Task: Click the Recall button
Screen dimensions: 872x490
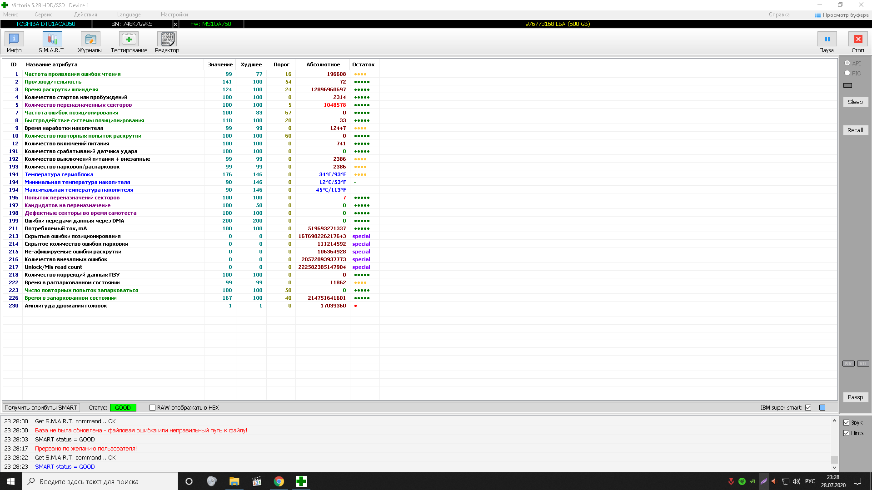Action: click(855, 130)
